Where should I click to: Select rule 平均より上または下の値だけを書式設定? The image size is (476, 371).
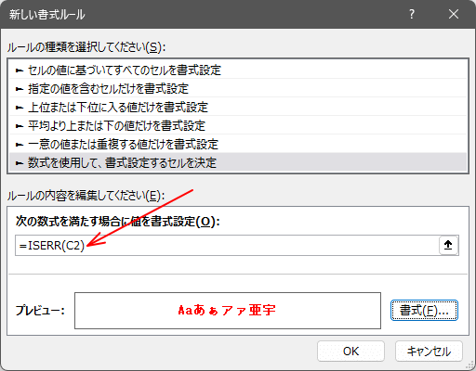tap(238, 126)
